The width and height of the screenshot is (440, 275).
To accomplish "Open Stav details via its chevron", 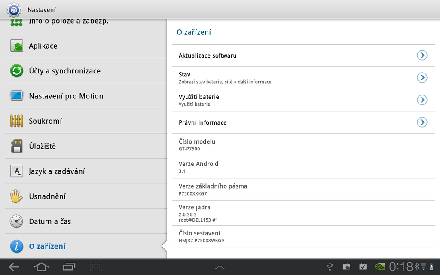I will [422, 77].
